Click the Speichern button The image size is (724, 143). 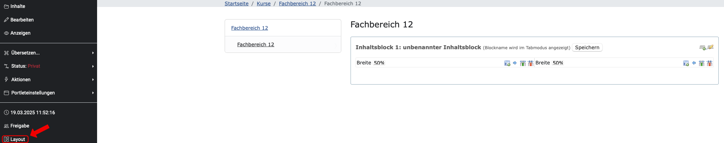point(587,48)
